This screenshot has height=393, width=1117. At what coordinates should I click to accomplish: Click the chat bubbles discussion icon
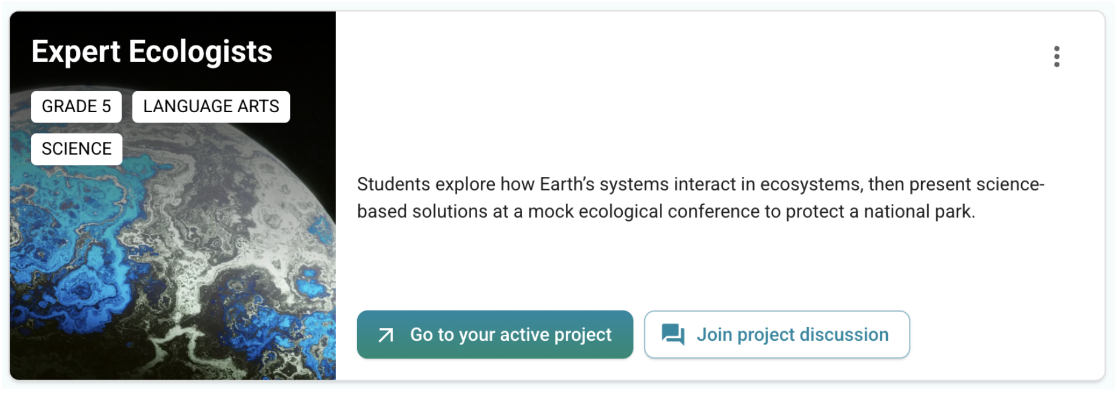coord(673,334)
